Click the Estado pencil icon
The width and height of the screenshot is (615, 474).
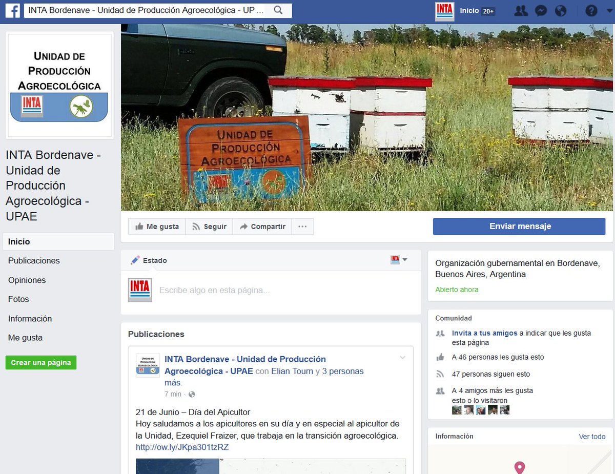135,260
